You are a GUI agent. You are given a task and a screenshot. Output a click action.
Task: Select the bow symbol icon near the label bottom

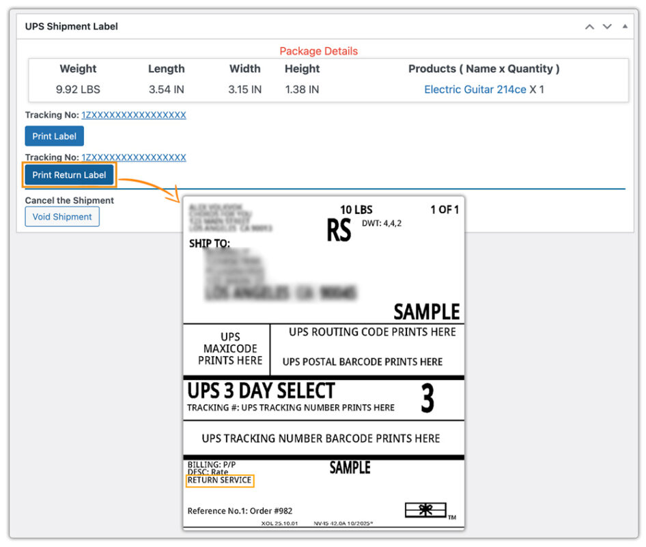(x=425, y=509)
